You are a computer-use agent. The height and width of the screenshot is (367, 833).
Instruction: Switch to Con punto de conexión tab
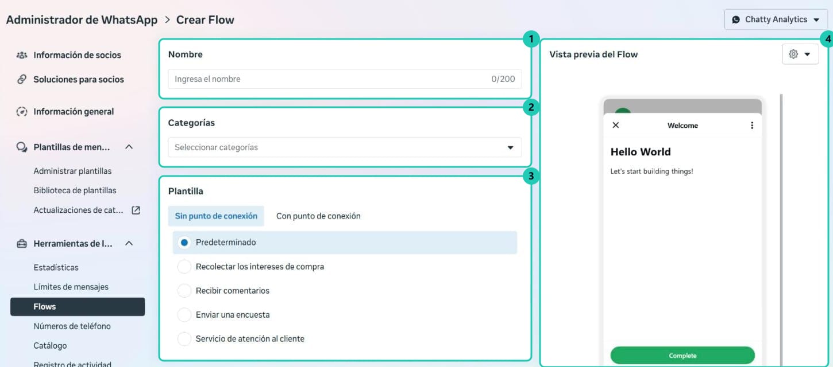pyautogui.click(x=318, y=216)
